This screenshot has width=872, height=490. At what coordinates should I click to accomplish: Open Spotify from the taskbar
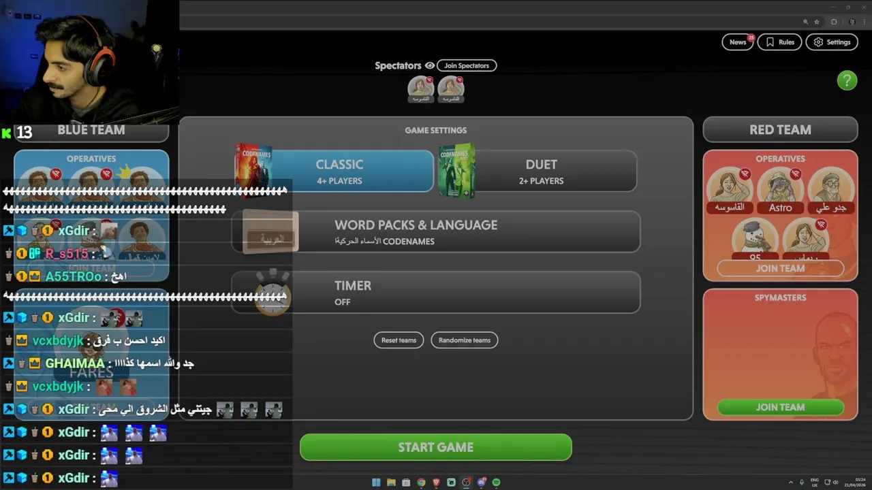point(496,483)
